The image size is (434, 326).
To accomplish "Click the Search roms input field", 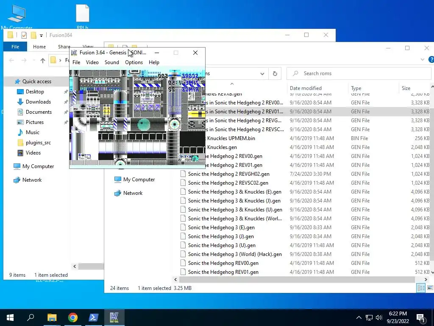I will (359, 73).
